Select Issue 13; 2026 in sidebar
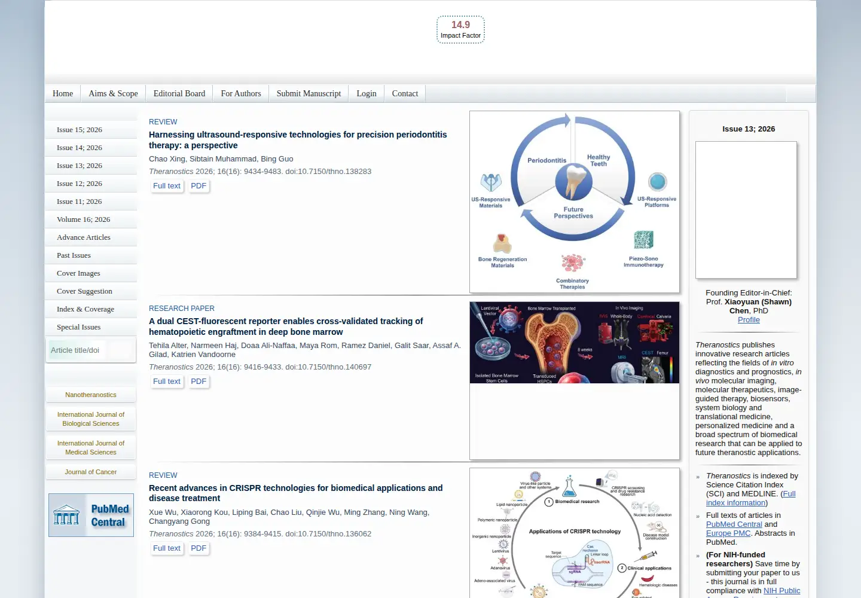861x598 pixels. pos(91,166)
